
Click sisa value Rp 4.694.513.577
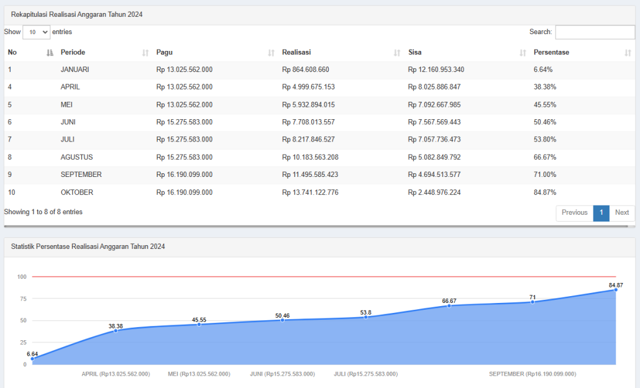coord(434,174)
